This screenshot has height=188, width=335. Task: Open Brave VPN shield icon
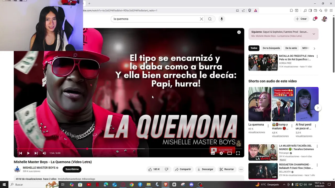(326, 11)
